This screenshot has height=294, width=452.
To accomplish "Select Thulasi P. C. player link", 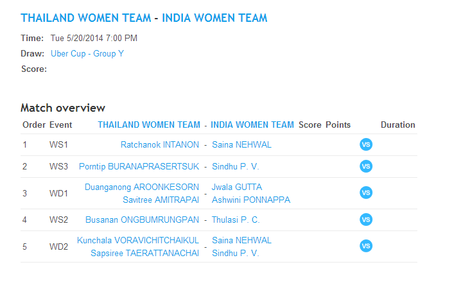I will click(236, 220).
